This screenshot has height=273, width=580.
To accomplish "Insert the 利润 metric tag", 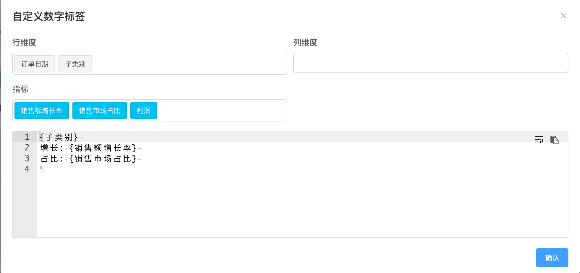I will pyautogui.click(x=144, y=110).
